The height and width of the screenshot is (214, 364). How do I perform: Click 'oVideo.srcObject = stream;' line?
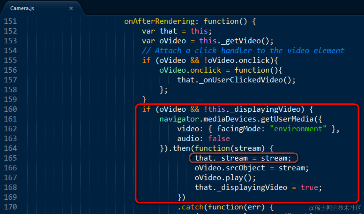pos(252,168)
